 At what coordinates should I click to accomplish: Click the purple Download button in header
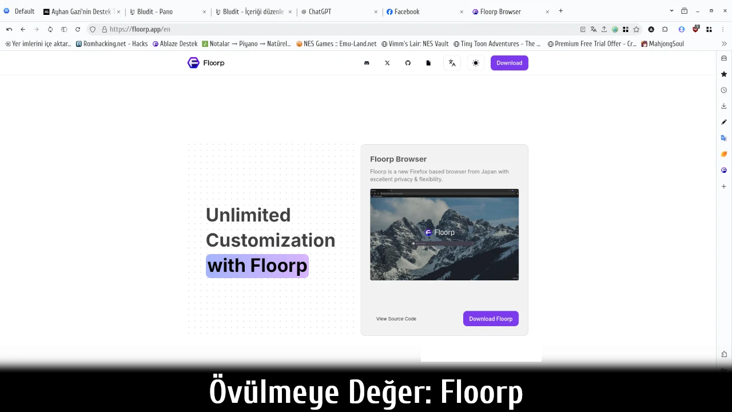point(509,63)
